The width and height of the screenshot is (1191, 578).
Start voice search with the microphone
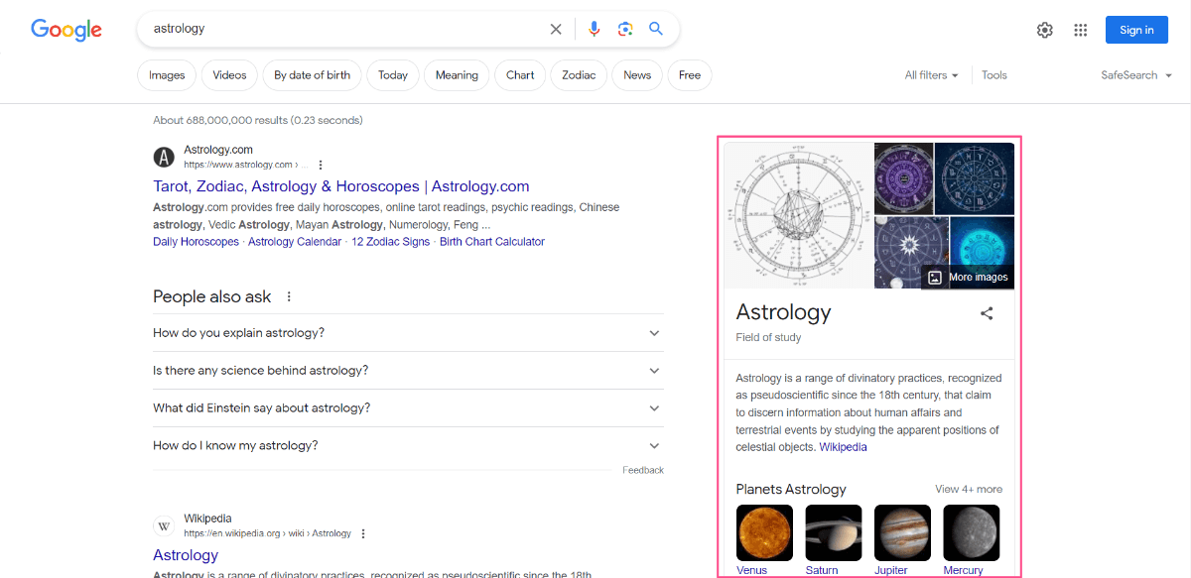[x=595, y=29]
